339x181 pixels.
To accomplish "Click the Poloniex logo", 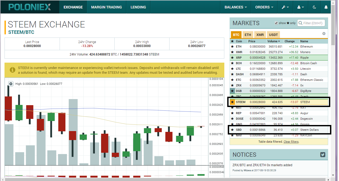I will pos(30,7).
